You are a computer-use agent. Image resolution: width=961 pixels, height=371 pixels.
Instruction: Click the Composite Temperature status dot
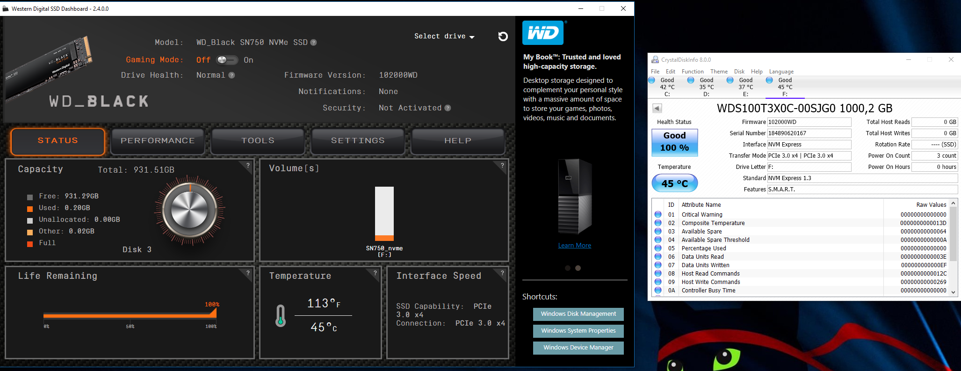pyautogui.click(x=658, y=223)
